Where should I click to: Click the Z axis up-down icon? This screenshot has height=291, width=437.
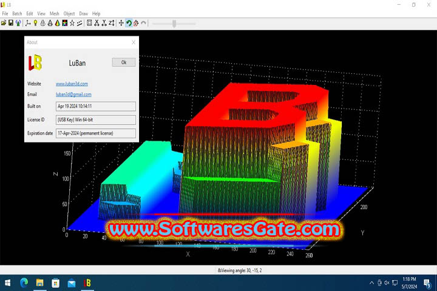point(112,23)
